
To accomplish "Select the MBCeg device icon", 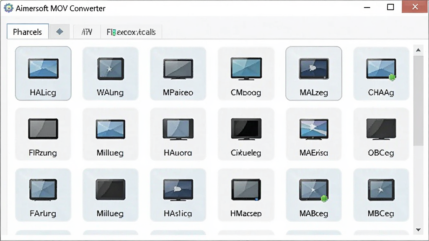I will (381, 195).
